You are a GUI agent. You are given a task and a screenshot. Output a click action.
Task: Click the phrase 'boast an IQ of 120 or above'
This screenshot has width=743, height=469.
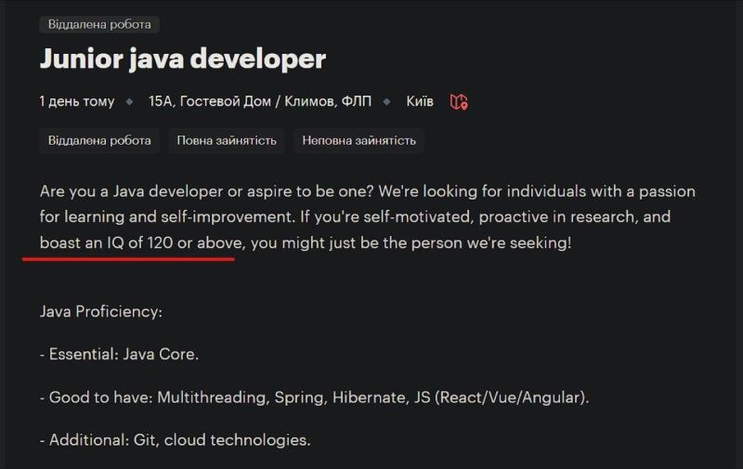141,243
